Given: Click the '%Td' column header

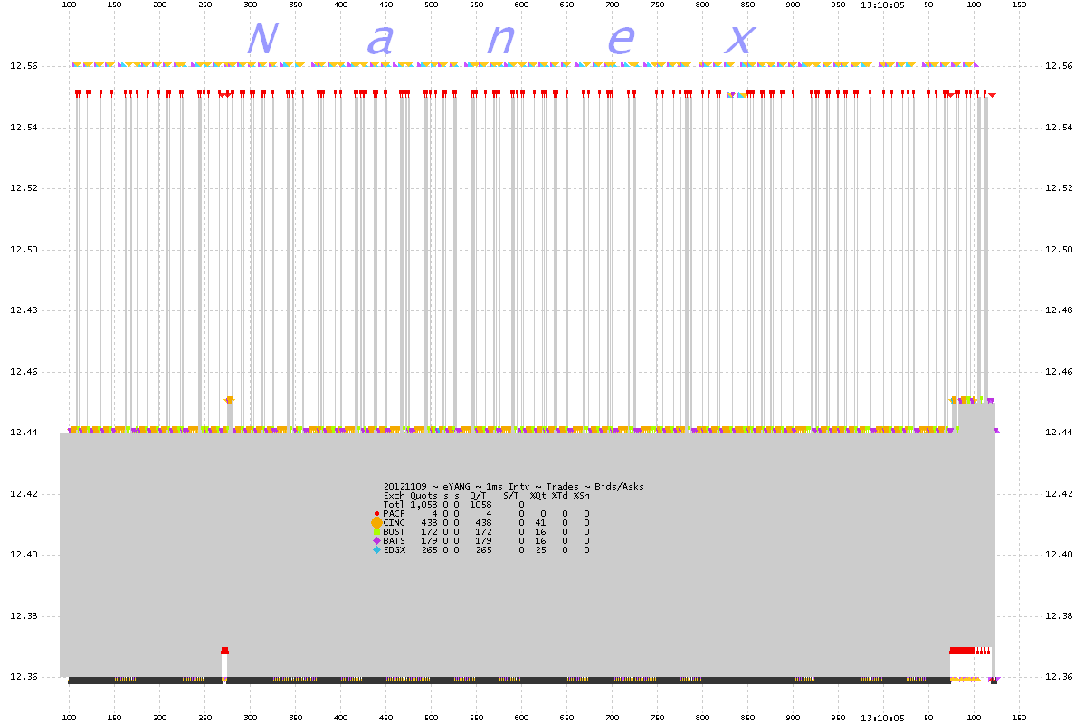Looking at the screenshot, I should point(559,496).
